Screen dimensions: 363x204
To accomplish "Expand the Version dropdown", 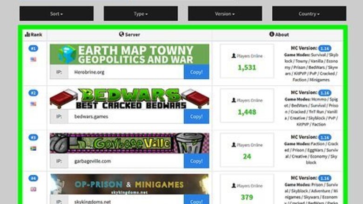I will coord(225,13).
